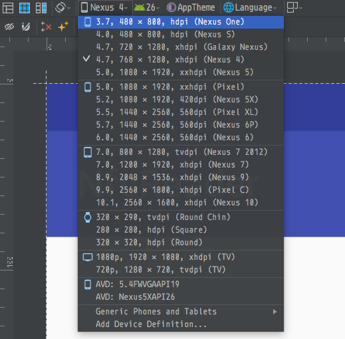Viewport: 345px width, 339px height.
Task: Open the layout variants dropdown
Action: (294, 8)
